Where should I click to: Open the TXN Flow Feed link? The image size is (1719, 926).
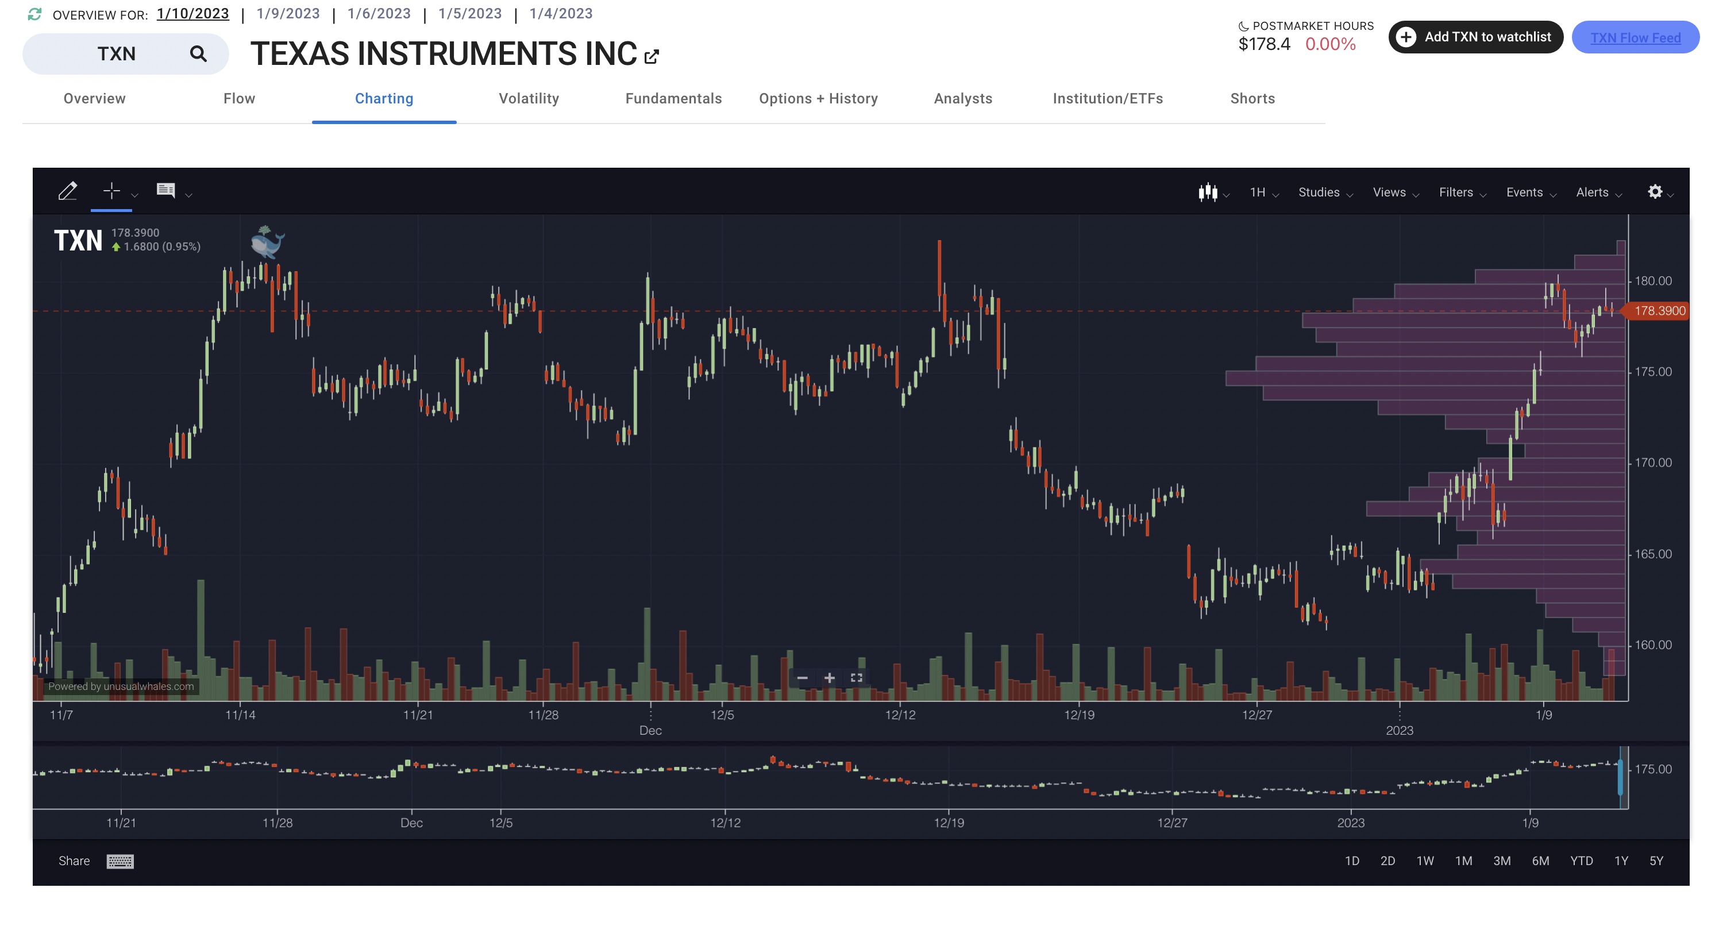coord(1635,37)
